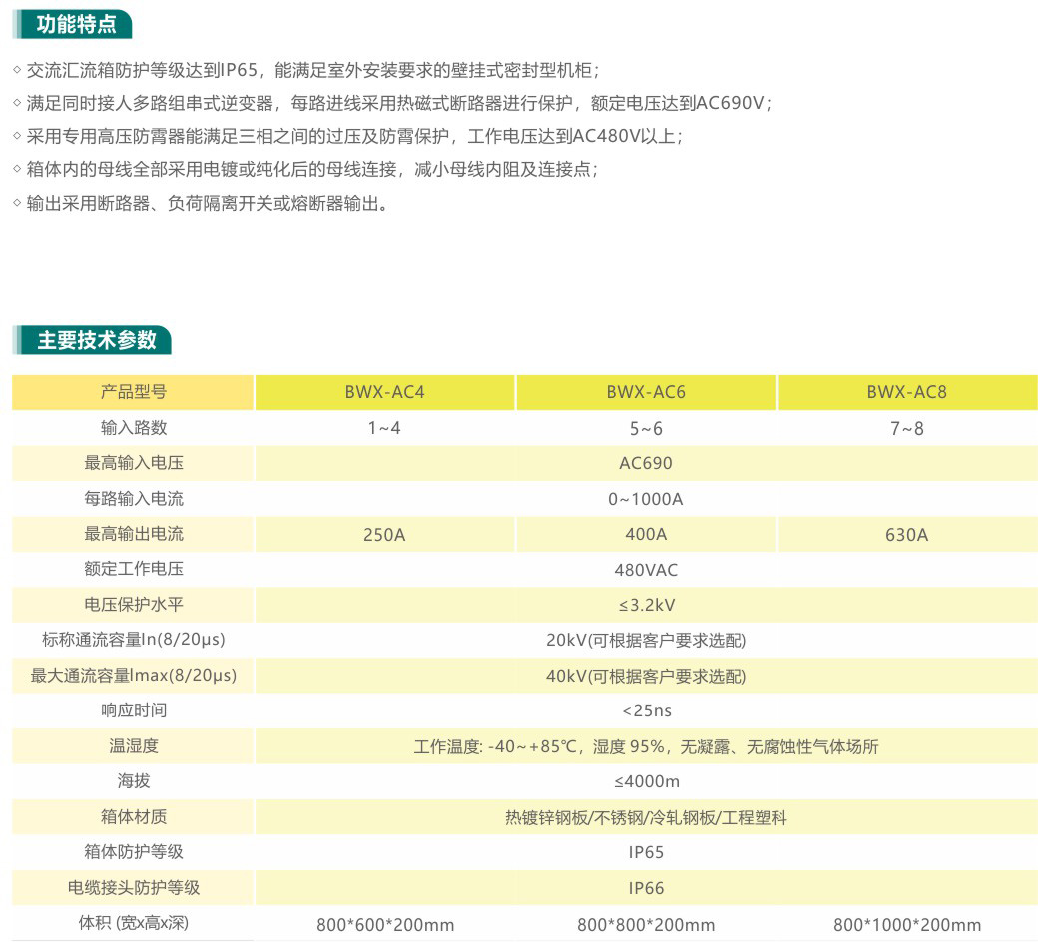Click the 40kV(可根据客户要求选配) cell

tap(646, 676)
